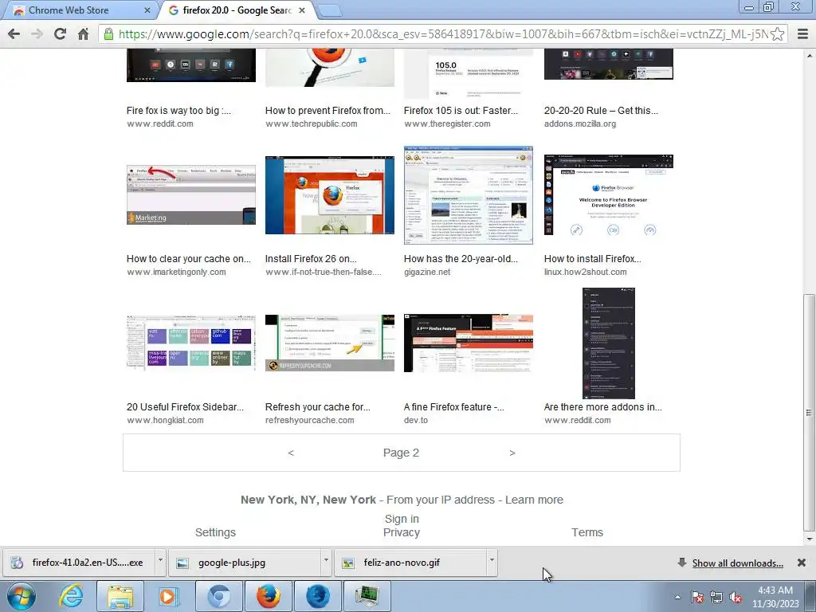This screenshot has width=816, height=612.
Task: Reload the page with the refresh icon
Action: coord(61,34)
